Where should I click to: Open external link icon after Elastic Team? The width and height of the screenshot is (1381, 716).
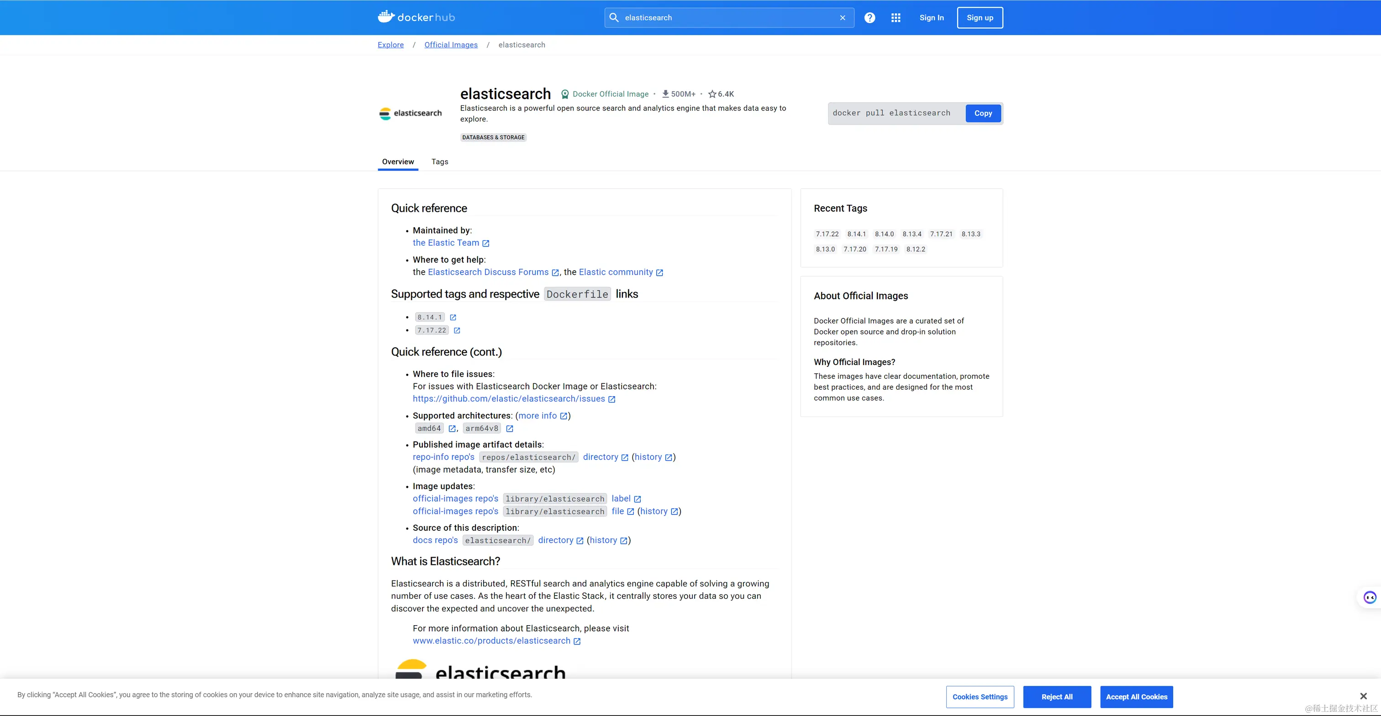486,243
